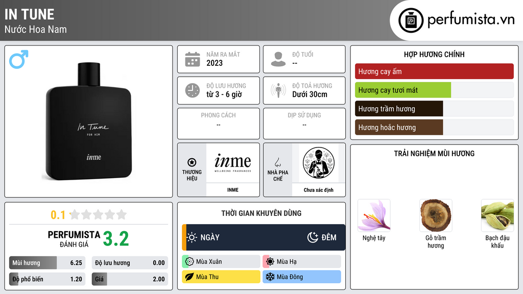The image size is (523, 294).
Task: Click the clock icon beside Độ lưu hương
Action: coord(193,90)
